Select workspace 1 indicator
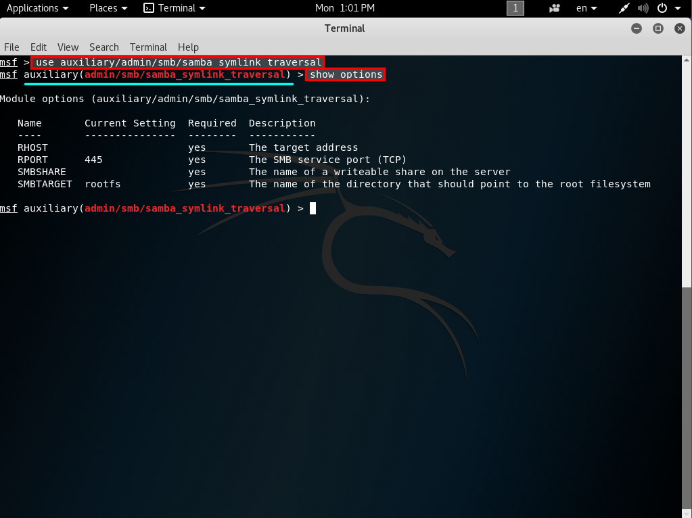 tap(515, 8)
